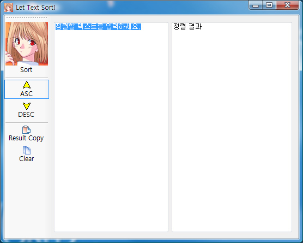Click the empty area of the result textbox
This screenshot has width=303, height=243.
(232, 131)
